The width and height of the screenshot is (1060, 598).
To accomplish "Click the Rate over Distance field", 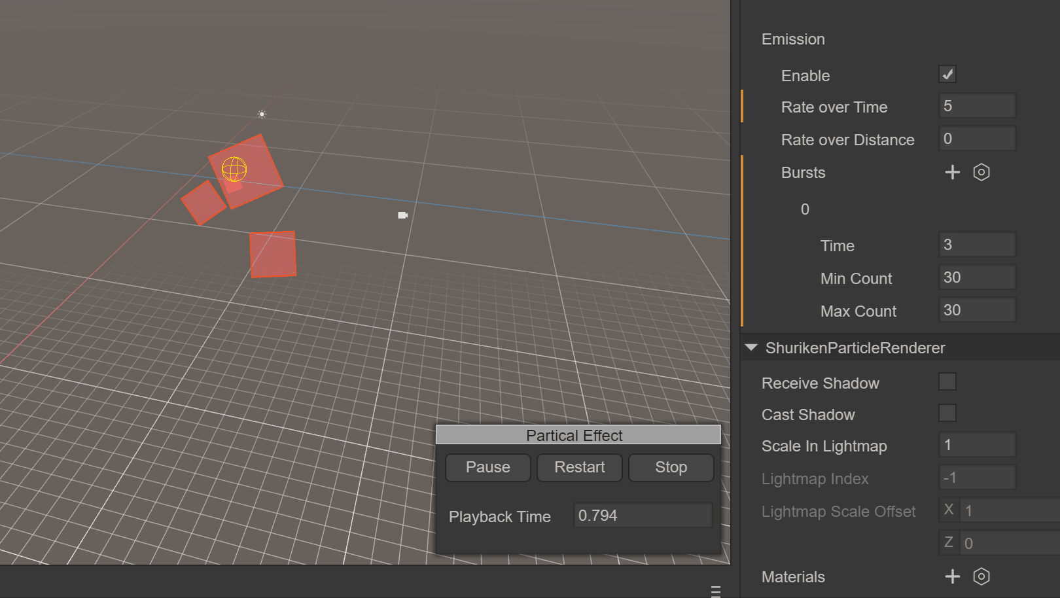I will tap(977, 139).
